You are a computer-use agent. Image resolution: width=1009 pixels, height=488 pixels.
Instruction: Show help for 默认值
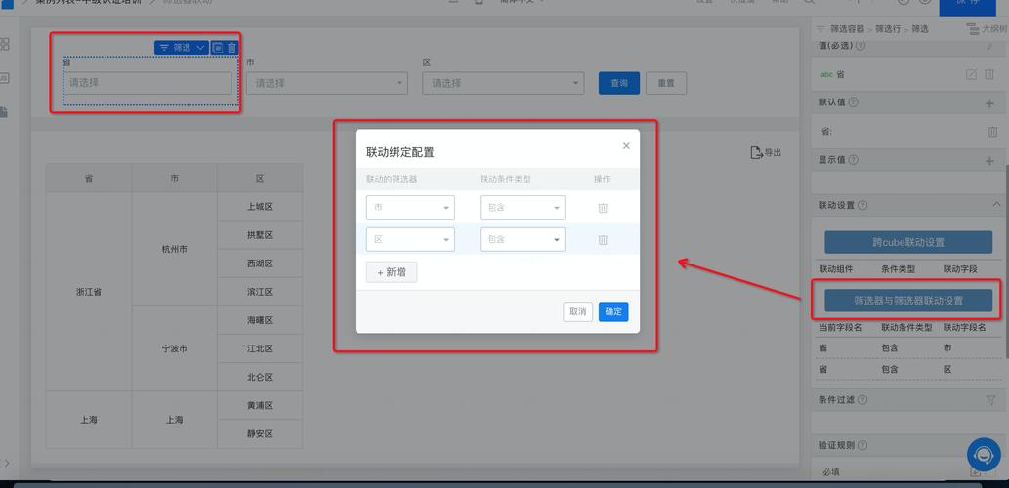(x=854, y=102)
